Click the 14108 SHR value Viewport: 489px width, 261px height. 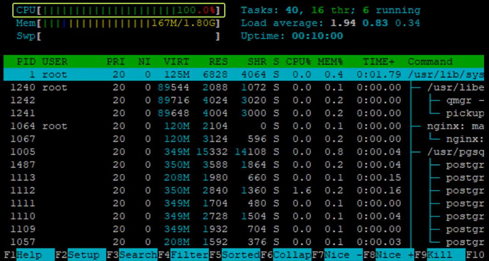click(251, 152)
